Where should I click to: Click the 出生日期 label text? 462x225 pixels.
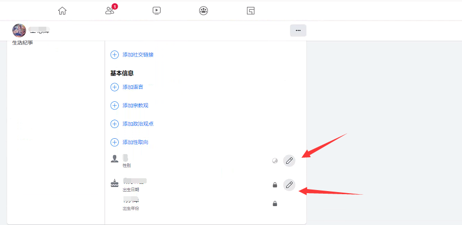[131, 190]
